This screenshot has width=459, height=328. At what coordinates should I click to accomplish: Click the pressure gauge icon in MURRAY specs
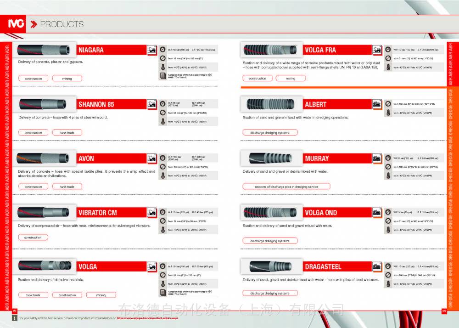click(x=388, y=158)
